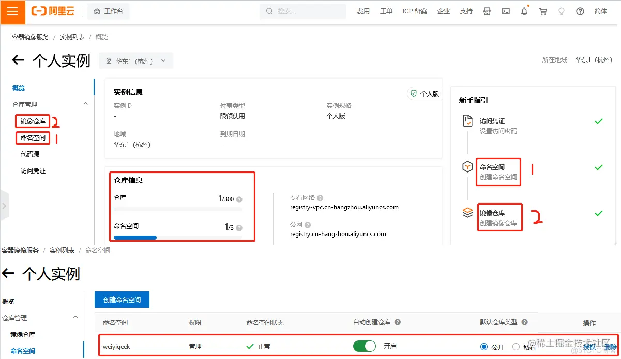Click the Alibaba Cloud logo

(53, 11)
